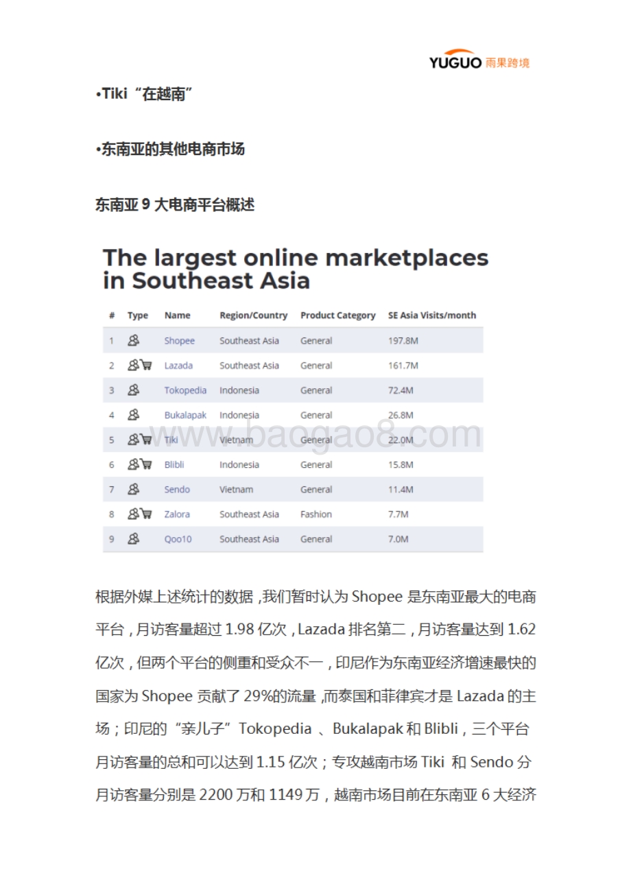Click the type icon in Zalora row
Viewport: 631px width, 893px height.
(x=140, y=514)
